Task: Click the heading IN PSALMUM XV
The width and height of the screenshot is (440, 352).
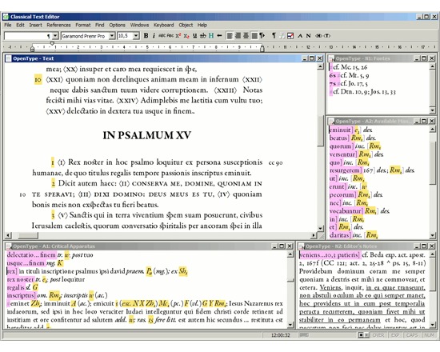Action: pyautogui.click(x=146, y=135)
